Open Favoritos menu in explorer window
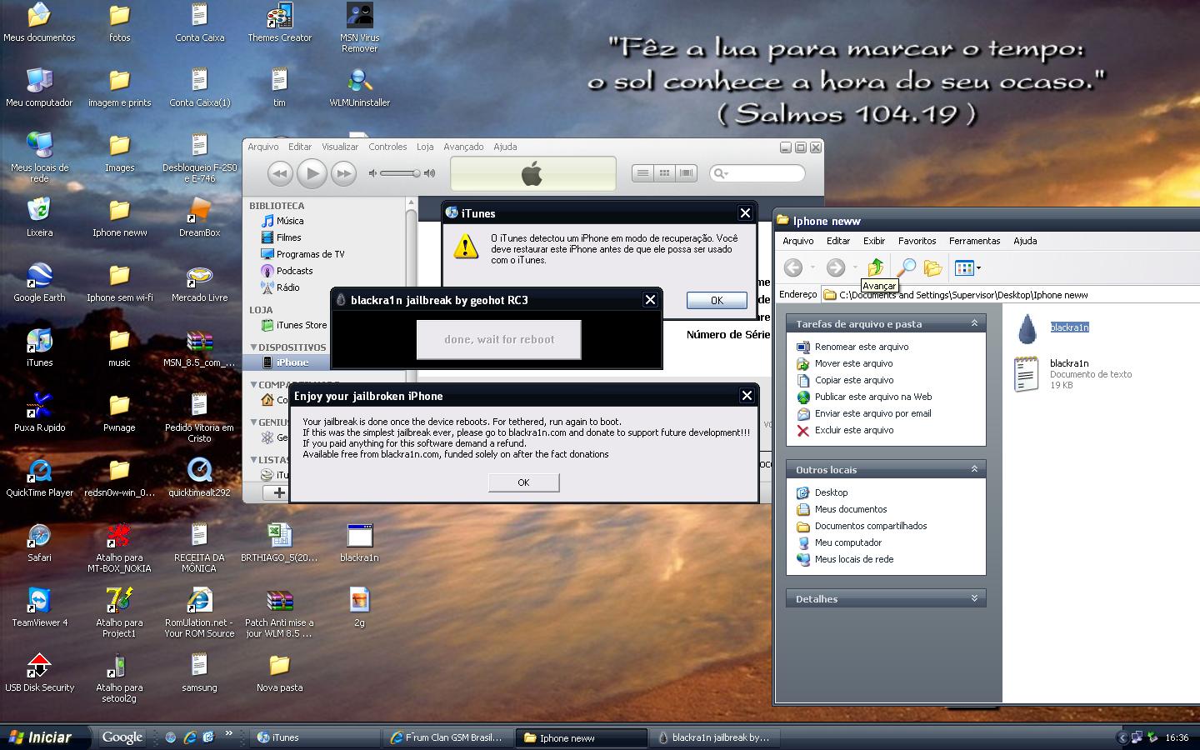This screenshot has height=750, width=1200. [917, 241]
